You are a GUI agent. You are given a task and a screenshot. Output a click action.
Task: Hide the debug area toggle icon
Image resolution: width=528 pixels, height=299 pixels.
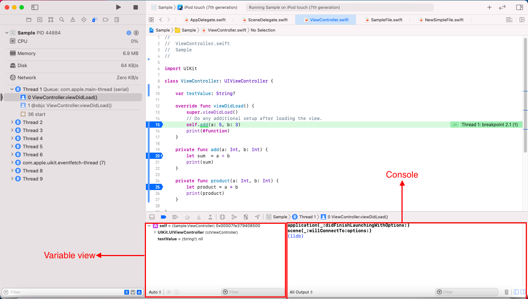point(152,217)
